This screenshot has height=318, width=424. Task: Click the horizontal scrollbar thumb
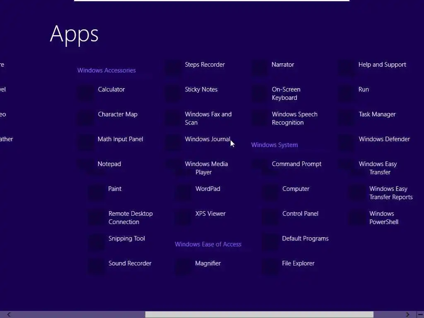coord(259,315)
